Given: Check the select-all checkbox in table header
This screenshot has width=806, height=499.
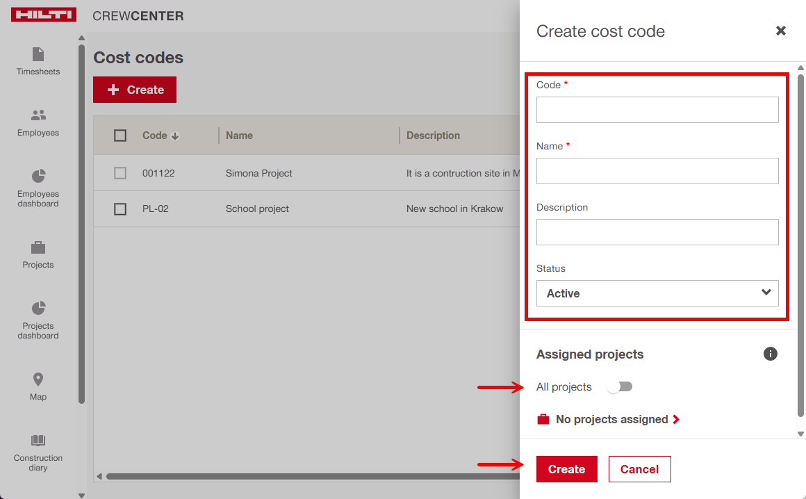Looking at the screenshot, I should 120,136.
